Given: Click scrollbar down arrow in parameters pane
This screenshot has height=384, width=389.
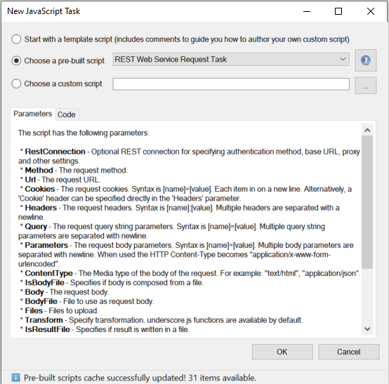Looking at the screenshot, I should 367,329.
